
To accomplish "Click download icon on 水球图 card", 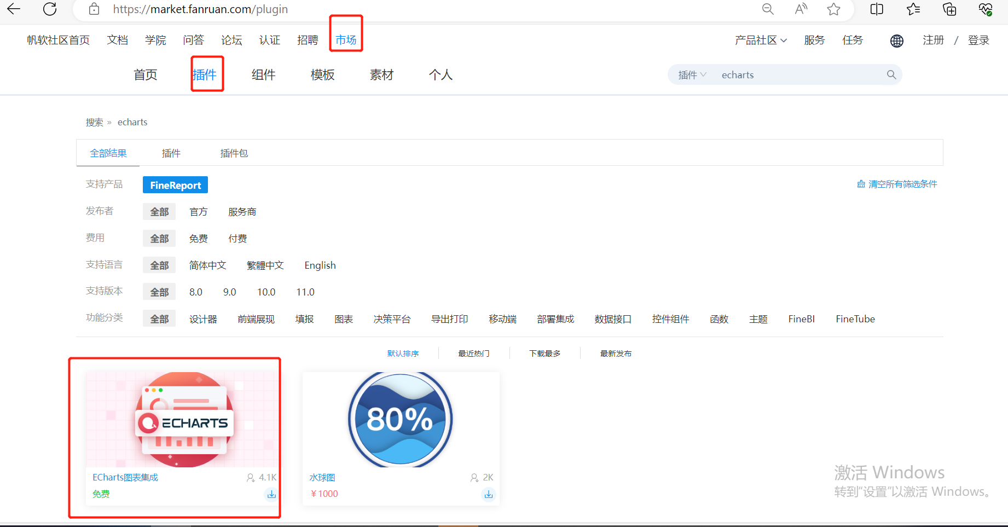I will pos(489,494).
